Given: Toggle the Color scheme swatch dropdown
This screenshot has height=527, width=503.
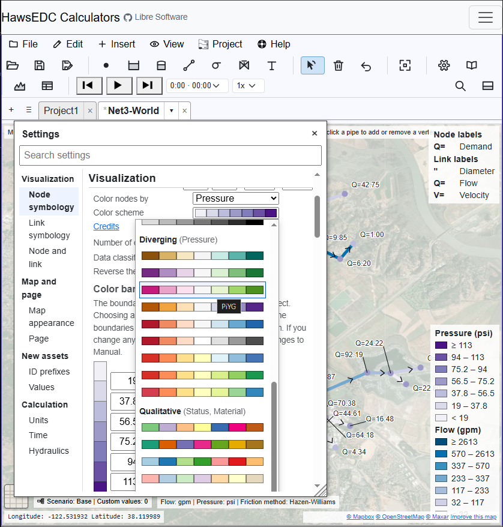Looking at the screenshot, I should tap(236, 212).
